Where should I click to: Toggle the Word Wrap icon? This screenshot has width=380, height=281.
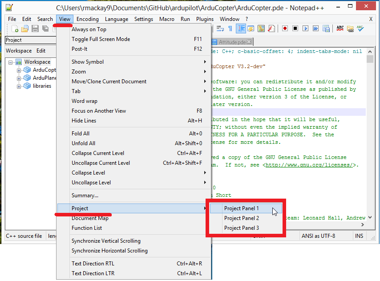click(x=220, y=28)
